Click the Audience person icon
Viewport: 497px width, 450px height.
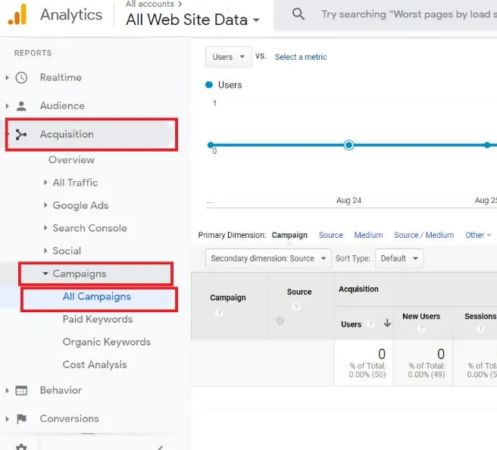coord(22,106)
